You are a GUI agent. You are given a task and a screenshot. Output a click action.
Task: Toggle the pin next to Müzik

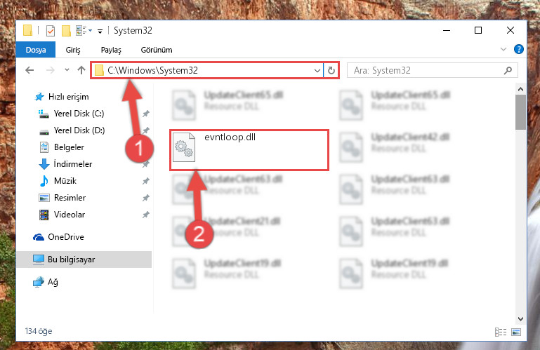coord(145,181)
